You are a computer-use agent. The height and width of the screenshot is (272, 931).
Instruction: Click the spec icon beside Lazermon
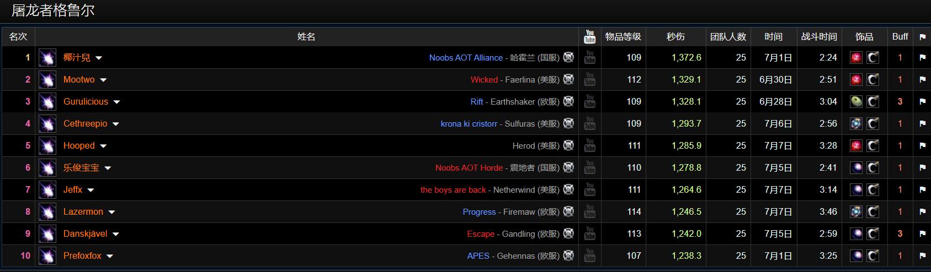(47, 212)
